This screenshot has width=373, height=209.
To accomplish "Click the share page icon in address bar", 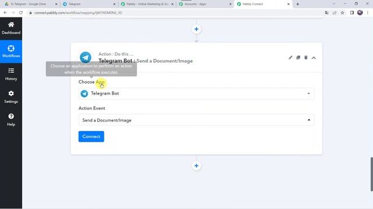I will pyautogui.click(x=335, y=13).
